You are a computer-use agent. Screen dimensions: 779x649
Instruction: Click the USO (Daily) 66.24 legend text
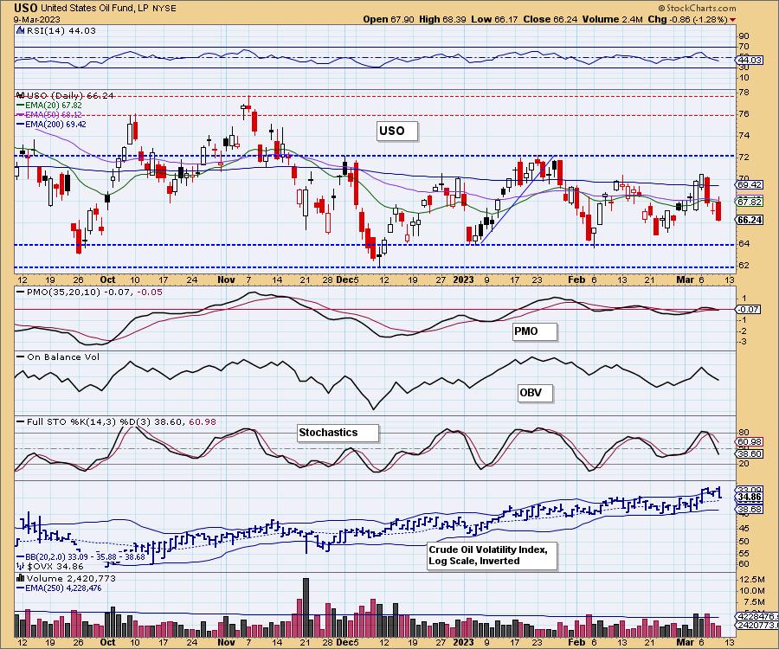tap(70, 95)
